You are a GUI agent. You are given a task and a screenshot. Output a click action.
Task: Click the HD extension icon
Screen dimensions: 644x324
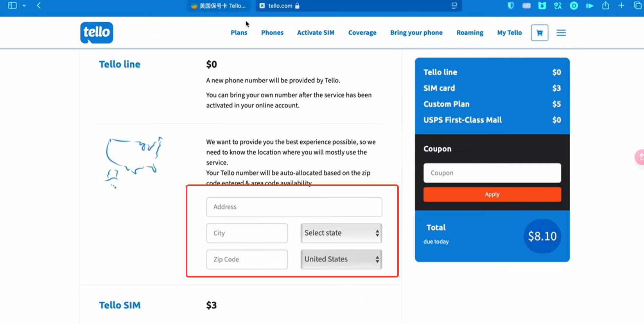526,5
